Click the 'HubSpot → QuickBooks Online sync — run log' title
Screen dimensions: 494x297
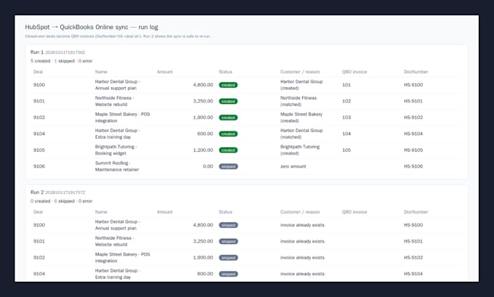[92, 27]
